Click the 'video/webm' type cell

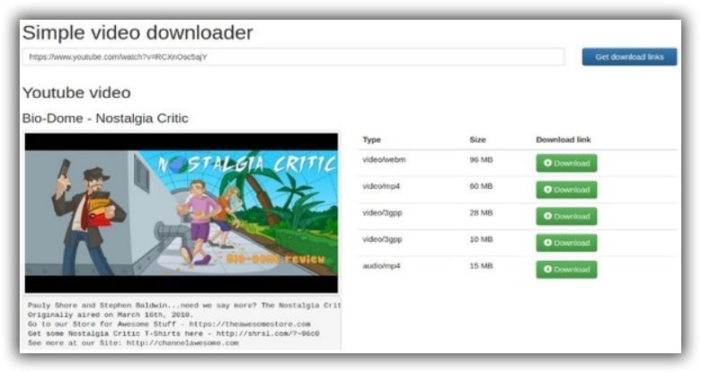point(384,160)
